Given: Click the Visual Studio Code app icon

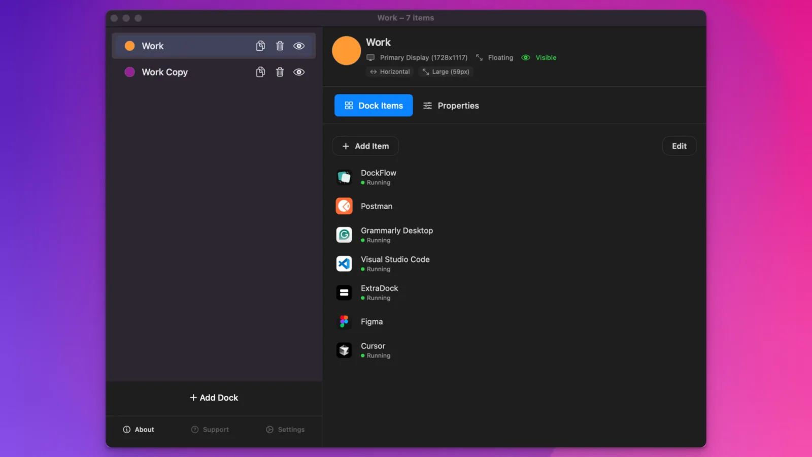Looking at the screenshot, I should (x=344, y=264).
